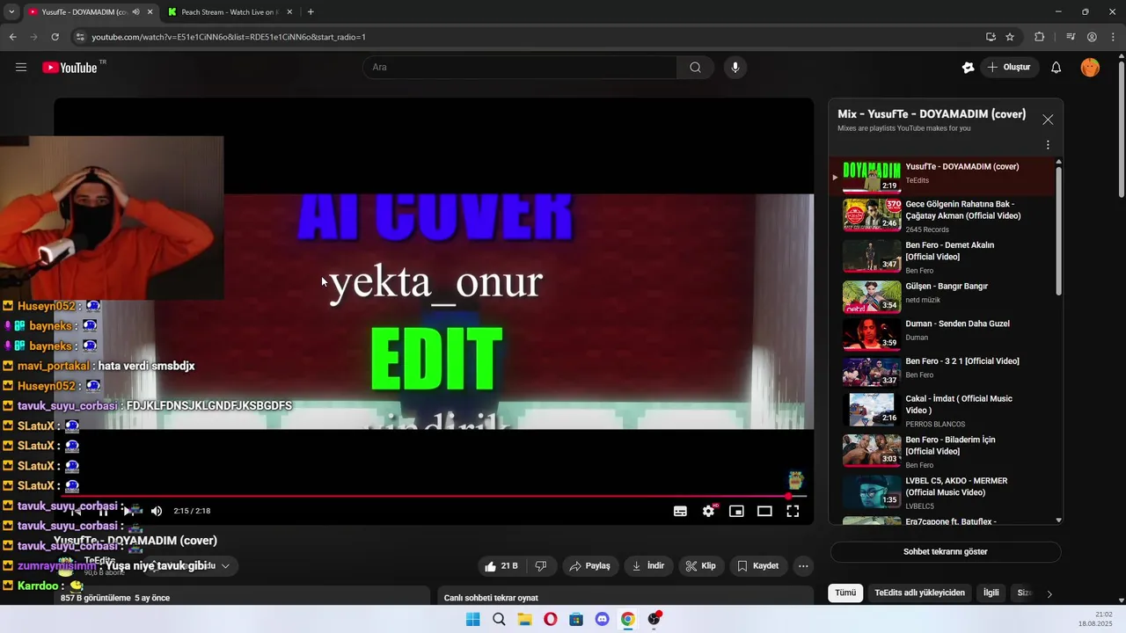Open File Explorer from taskbar
This screenshot has height=633, width=1126.
(x=524, y=619)
